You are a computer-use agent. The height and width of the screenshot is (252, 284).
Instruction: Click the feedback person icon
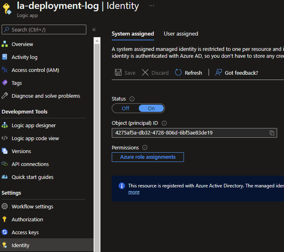[218, 72]
